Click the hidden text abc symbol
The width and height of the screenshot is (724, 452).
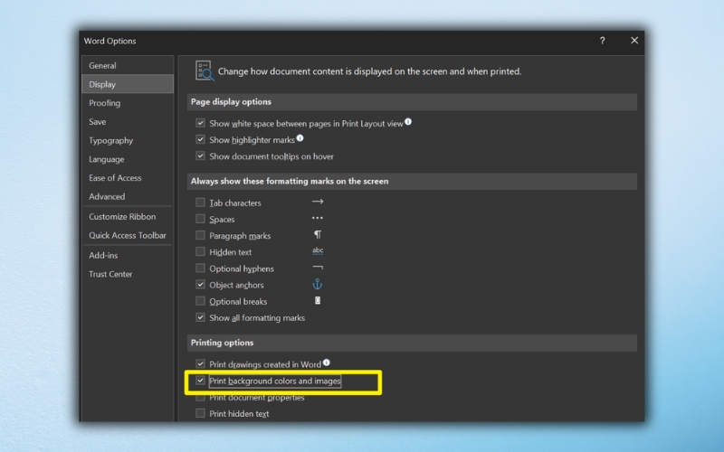318,251
